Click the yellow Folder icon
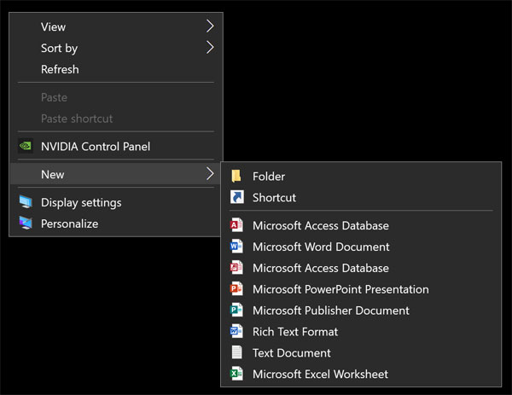Image resolution: width=512 pixels, height=395 pixels. point(236,176)
